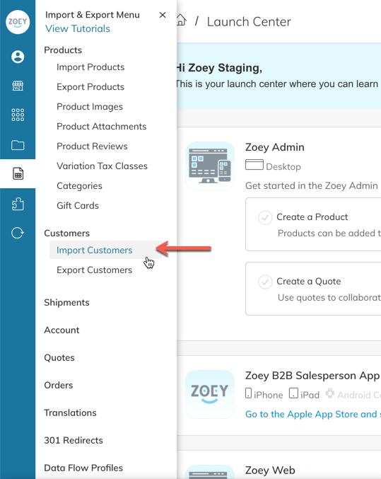The width and height of the screenshot is (381, 479).
Task: Toggle the Create a Product checkmark
Action: pyautogui.click(x=265, y=217)
